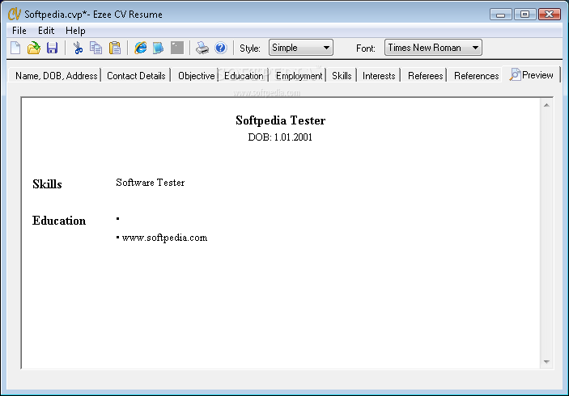Open an existing CV file icon
Viewport: 569px width, 396px height.
(34, 48)
